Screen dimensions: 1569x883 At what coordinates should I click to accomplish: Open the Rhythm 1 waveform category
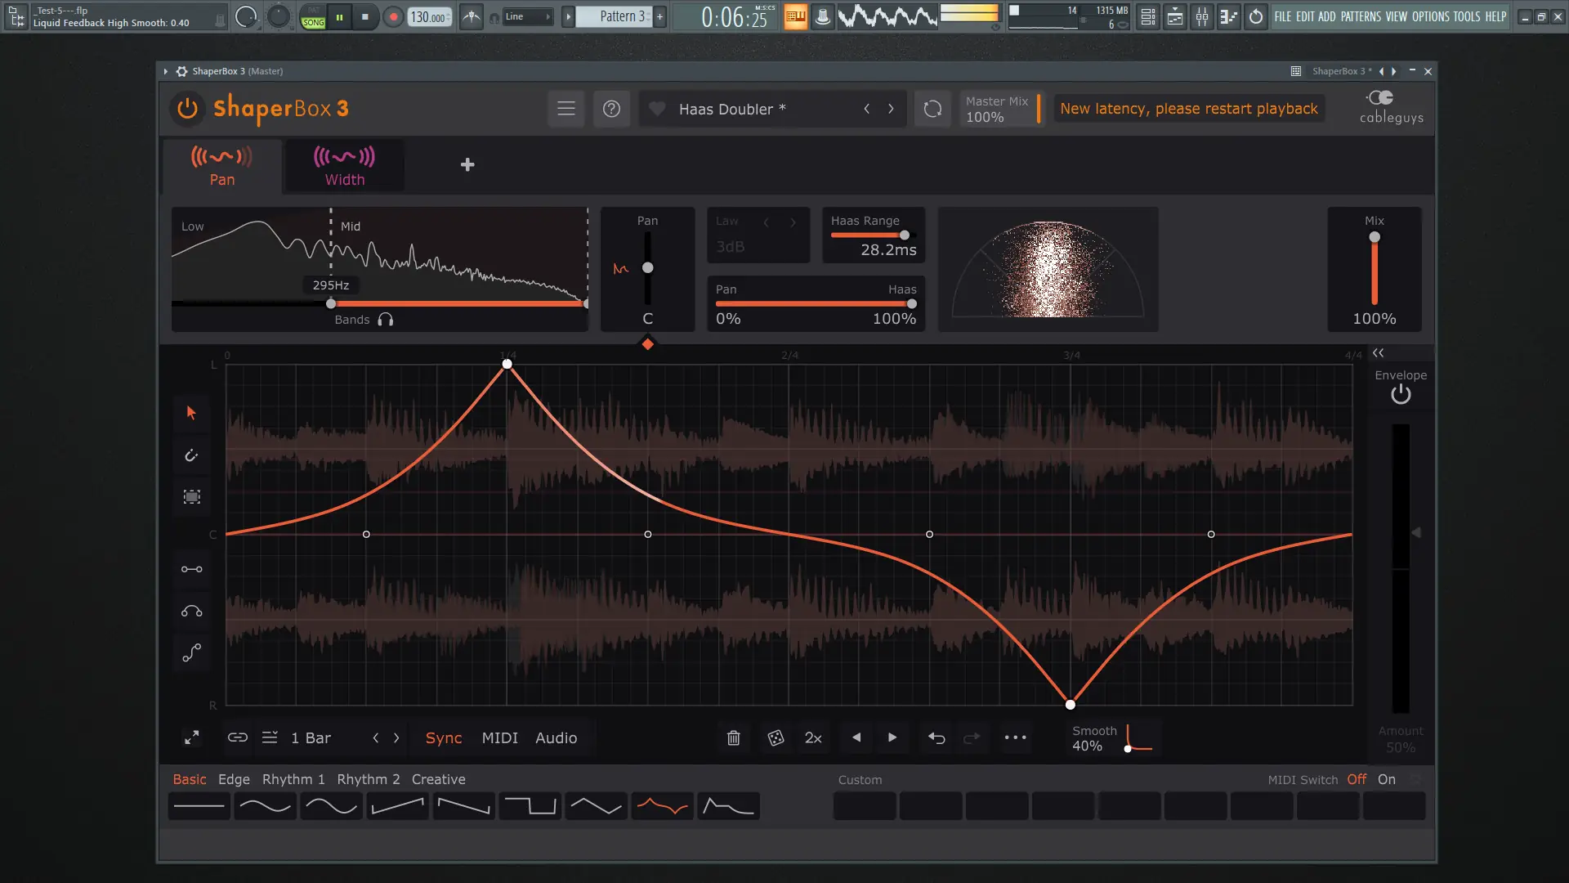[293, 779]
